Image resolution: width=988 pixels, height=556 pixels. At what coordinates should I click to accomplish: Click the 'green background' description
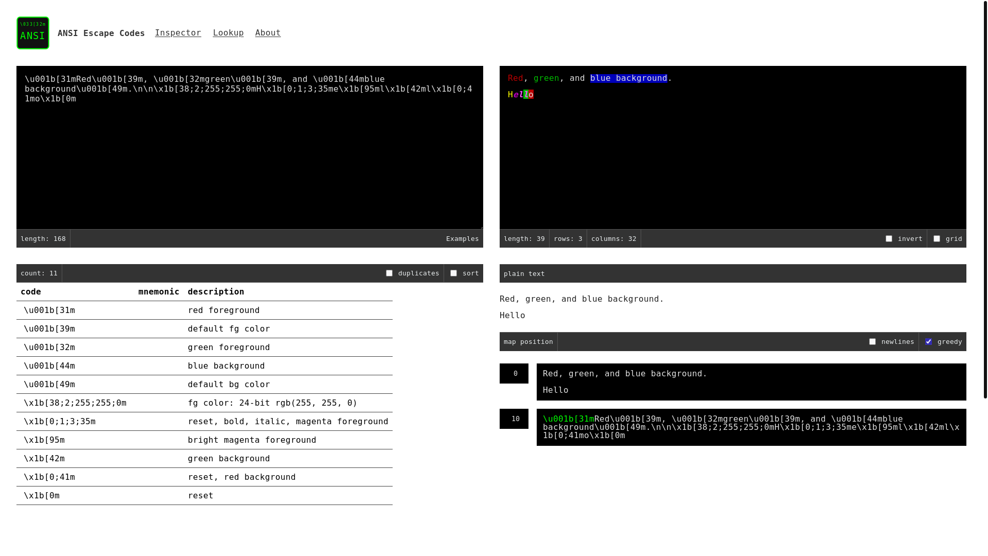[x=229, y=459]
